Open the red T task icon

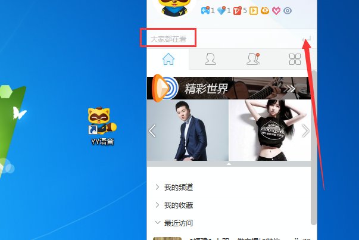(237, 11)
